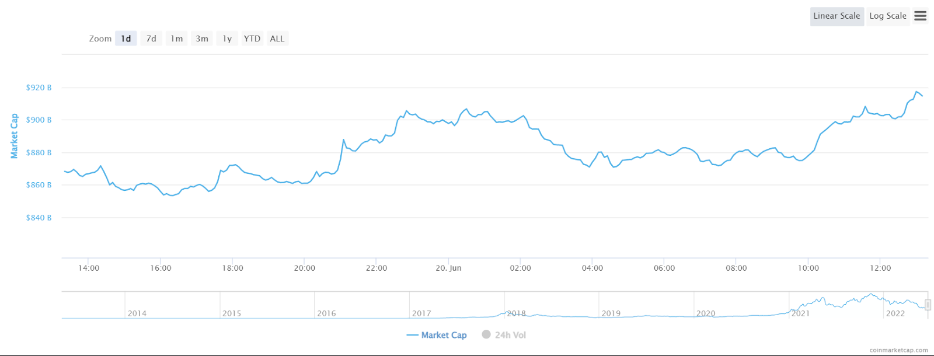Select the 1d zoom range
This screenshot has height=356, width=934.
pos(126,39)
